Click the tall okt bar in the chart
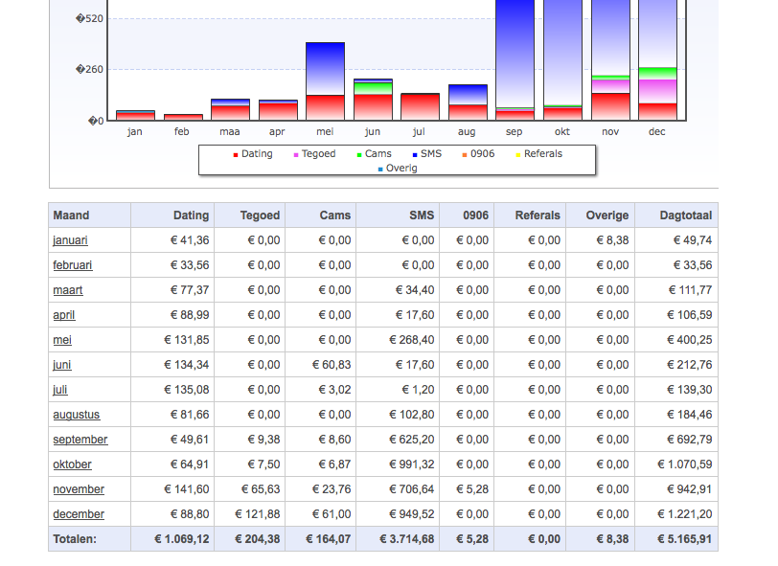 (x=562, y=60)
